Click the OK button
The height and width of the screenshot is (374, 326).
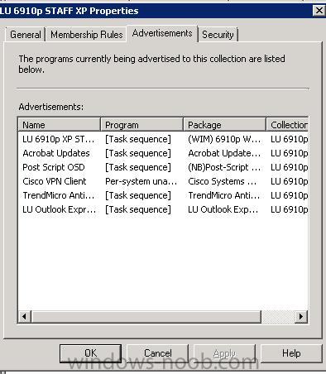point(90,353)
